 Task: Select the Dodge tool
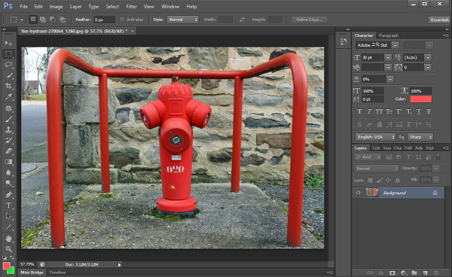point(8,183)
